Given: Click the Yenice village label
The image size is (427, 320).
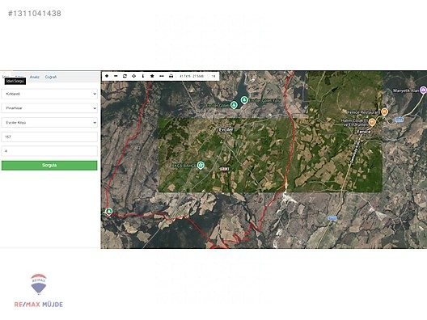Looking at the screenshot, I should pyautogui.click(x=364, y=132).
